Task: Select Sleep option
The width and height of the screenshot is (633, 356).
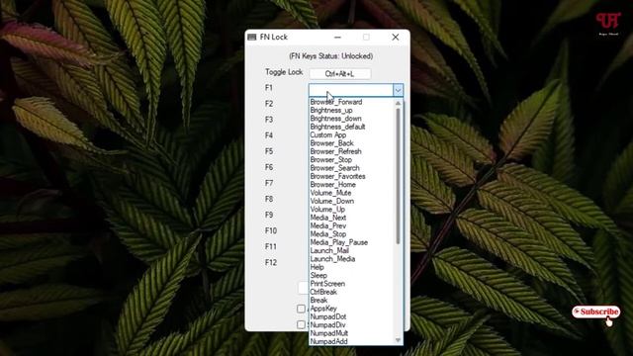Action: point(318,276)
